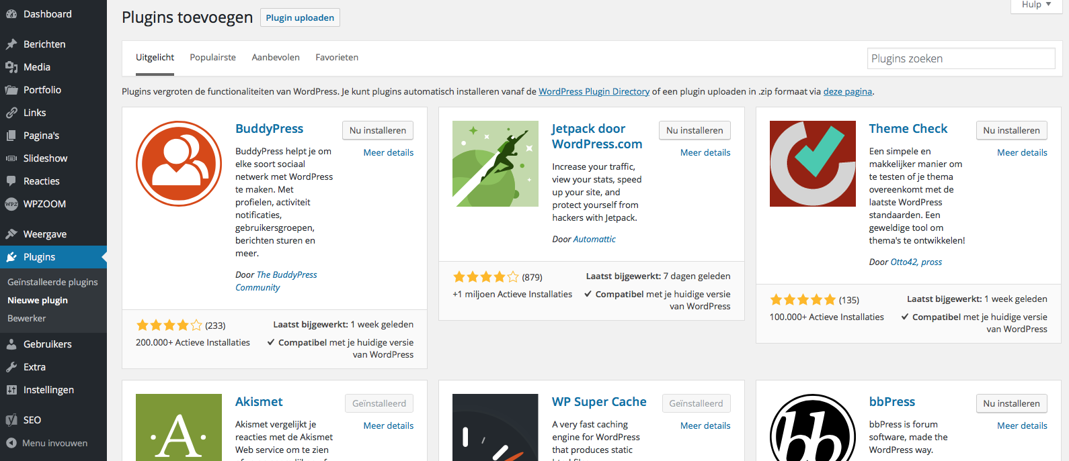The height and width of the screenshot is (461, 1069).
Task: Click the Akismet Geïnstalleerd button
Action: pos(379,403)
